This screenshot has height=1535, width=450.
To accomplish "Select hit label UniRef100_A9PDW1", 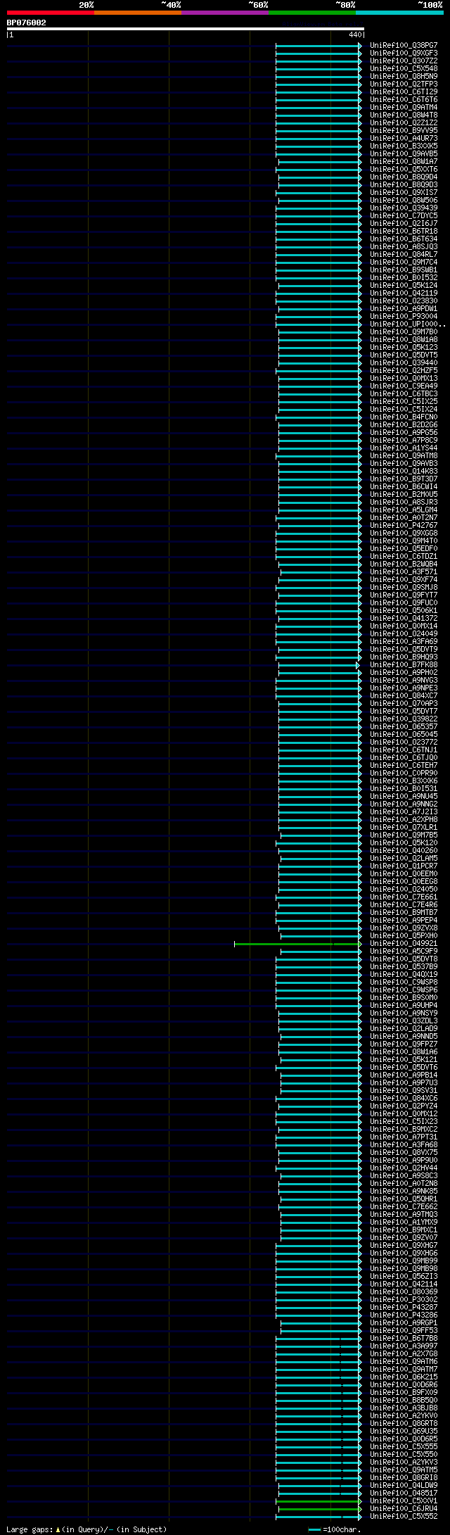I will (x=404, y=308).
